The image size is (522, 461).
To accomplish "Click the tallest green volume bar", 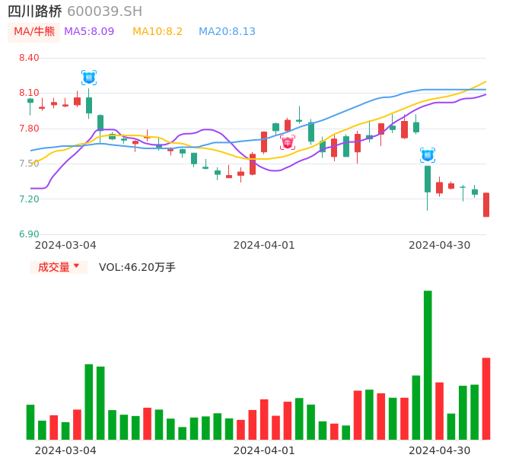I will pos(428,365).
